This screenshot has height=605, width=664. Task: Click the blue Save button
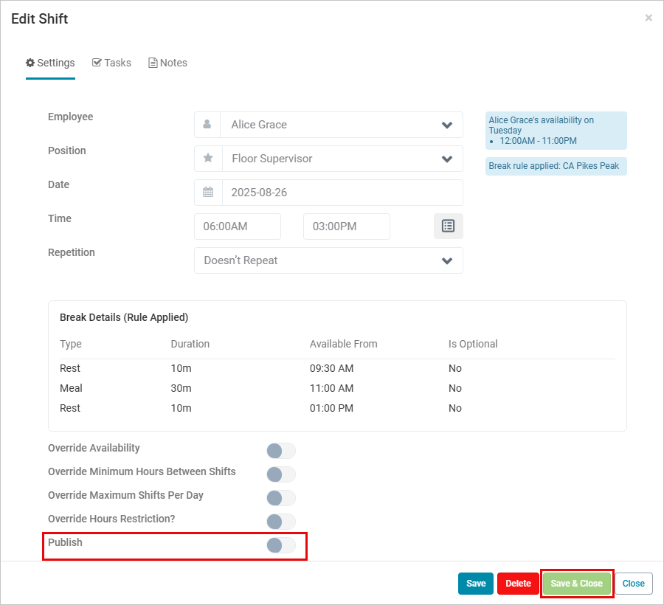(x=476, y=584)
